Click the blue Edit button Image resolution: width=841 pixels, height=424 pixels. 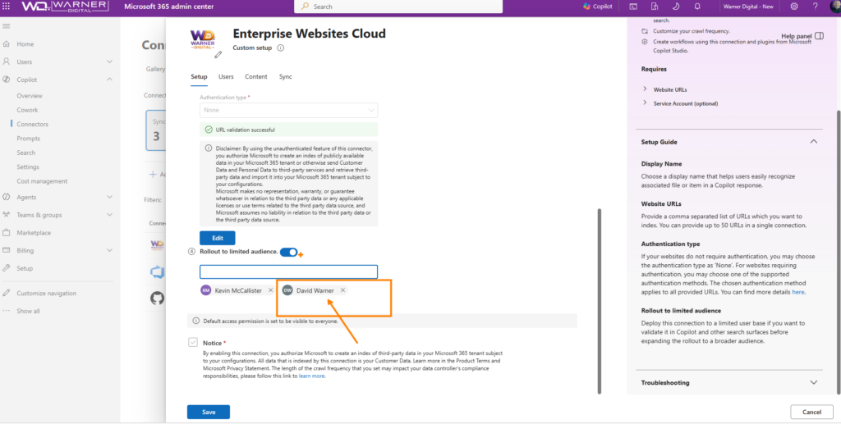pyautogui.click(x=217, y=238)
